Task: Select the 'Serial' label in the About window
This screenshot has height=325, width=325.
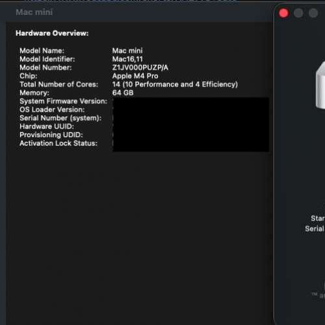Action: tap(315, 229)
